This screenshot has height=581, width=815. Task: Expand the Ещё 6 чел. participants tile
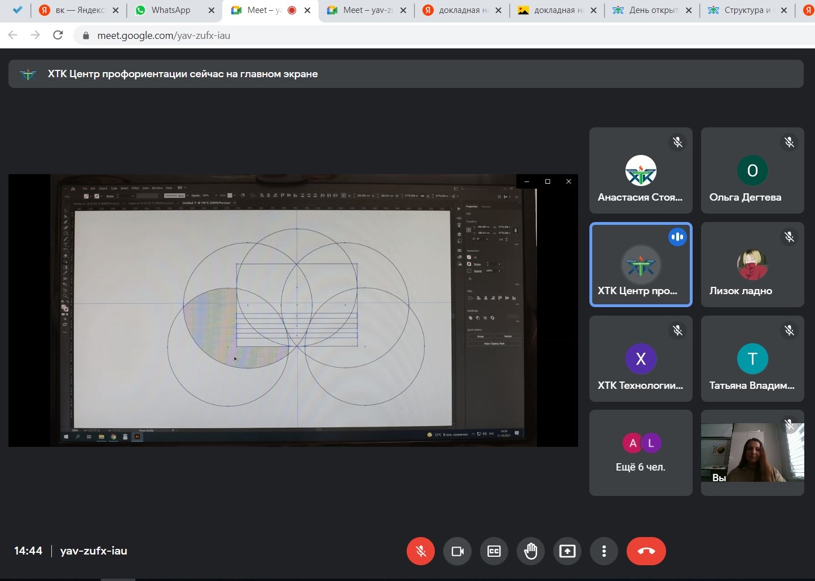[641, 453]
